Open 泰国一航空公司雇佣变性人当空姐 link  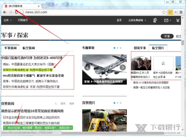(151, 88)
